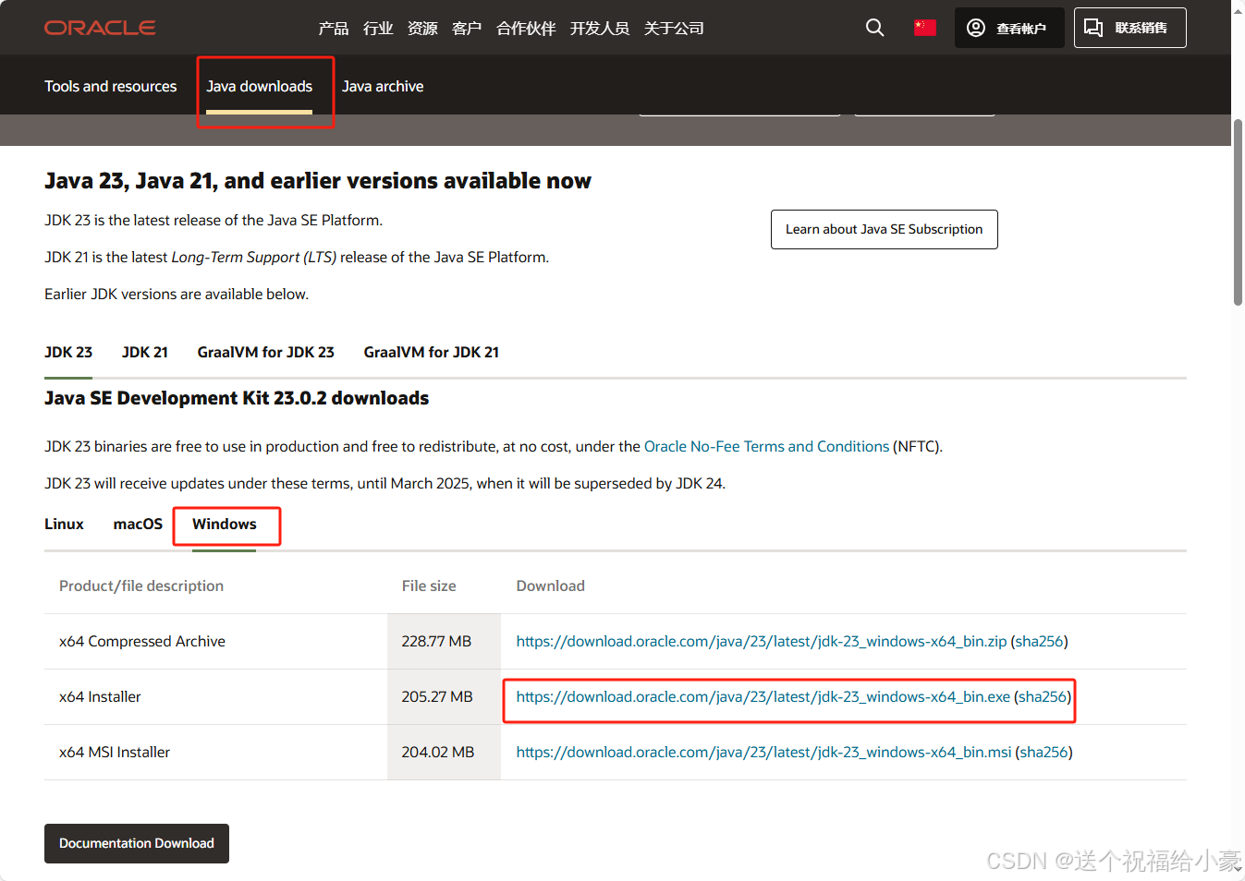
Task: Click the Product/file description column header
Action: pyautogui.click(x=141, y=585)
